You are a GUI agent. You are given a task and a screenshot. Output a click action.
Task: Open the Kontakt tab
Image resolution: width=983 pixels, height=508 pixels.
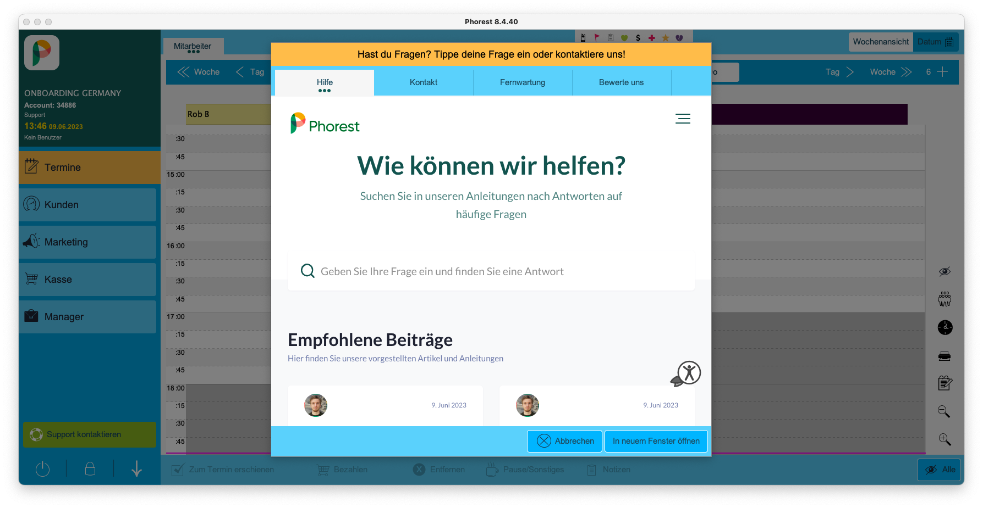(424, 82)
